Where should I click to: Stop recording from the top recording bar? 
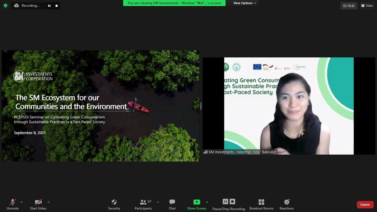click(57, 6)
